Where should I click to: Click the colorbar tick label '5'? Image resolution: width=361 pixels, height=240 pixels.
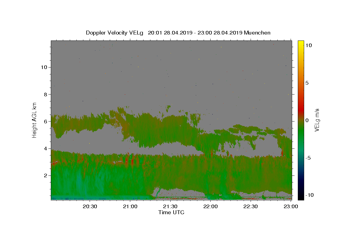point(307,83)
